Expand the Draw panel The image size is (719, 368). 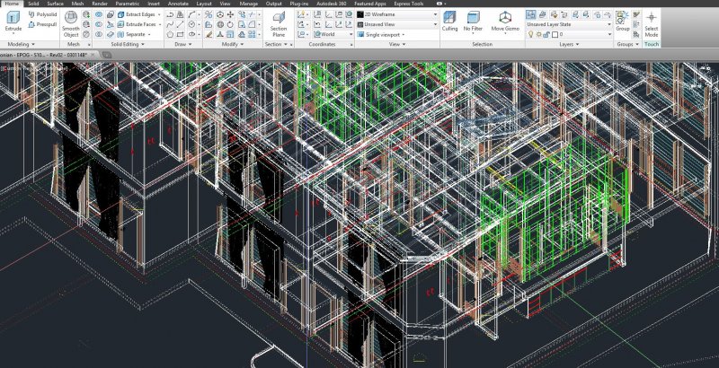click(183, 44)
